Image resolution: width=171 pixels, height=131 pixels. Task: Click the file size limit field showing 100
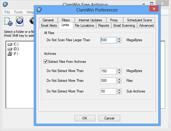tap(108, 40)
